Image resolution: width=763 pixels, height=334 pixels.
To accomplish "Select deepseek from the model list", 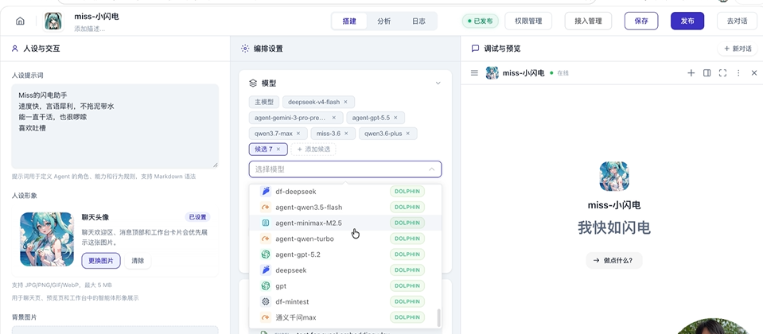I will click(x=345, y=270).
